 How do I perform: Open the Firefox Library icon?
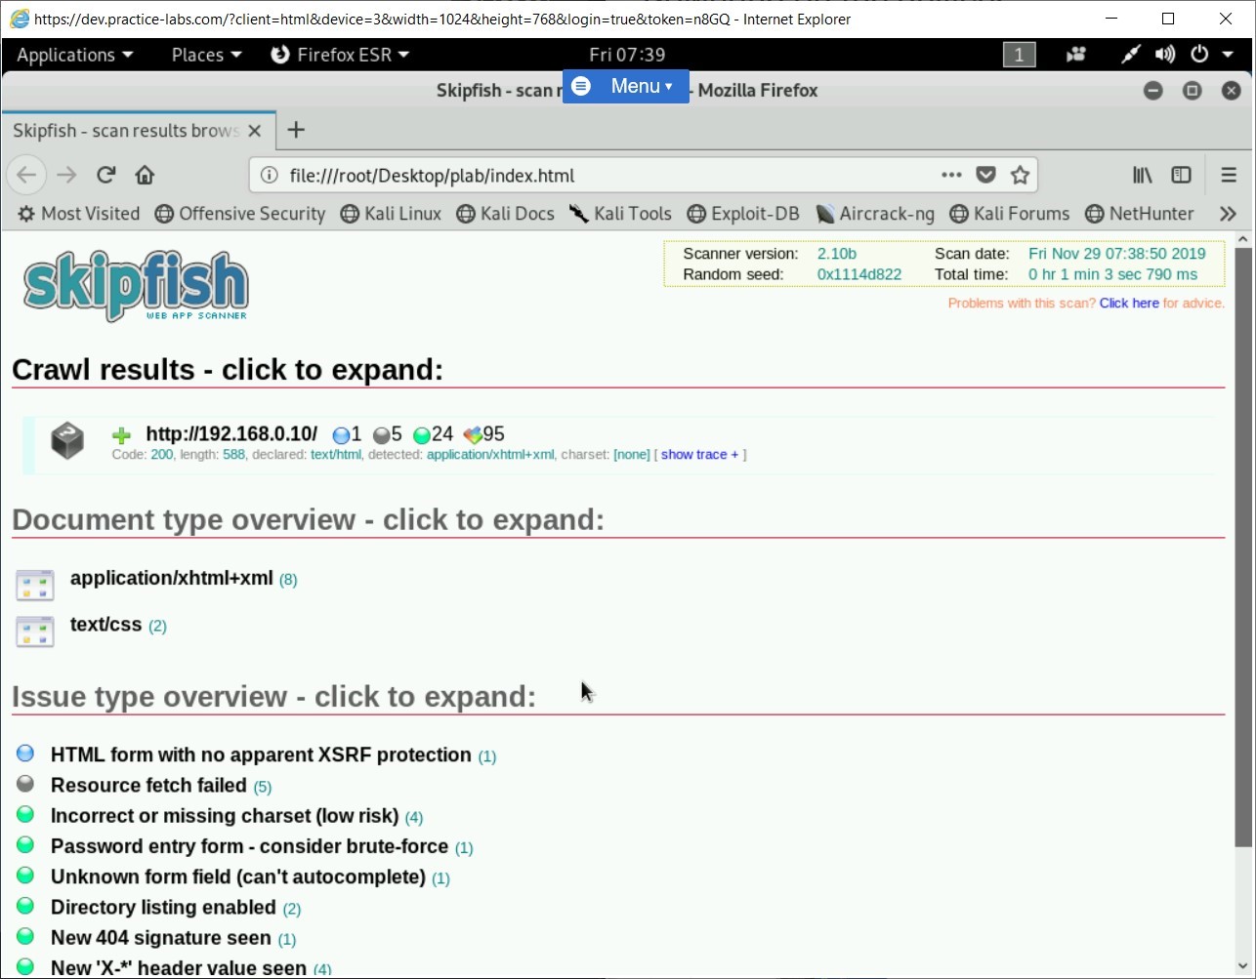[1141, 175]
